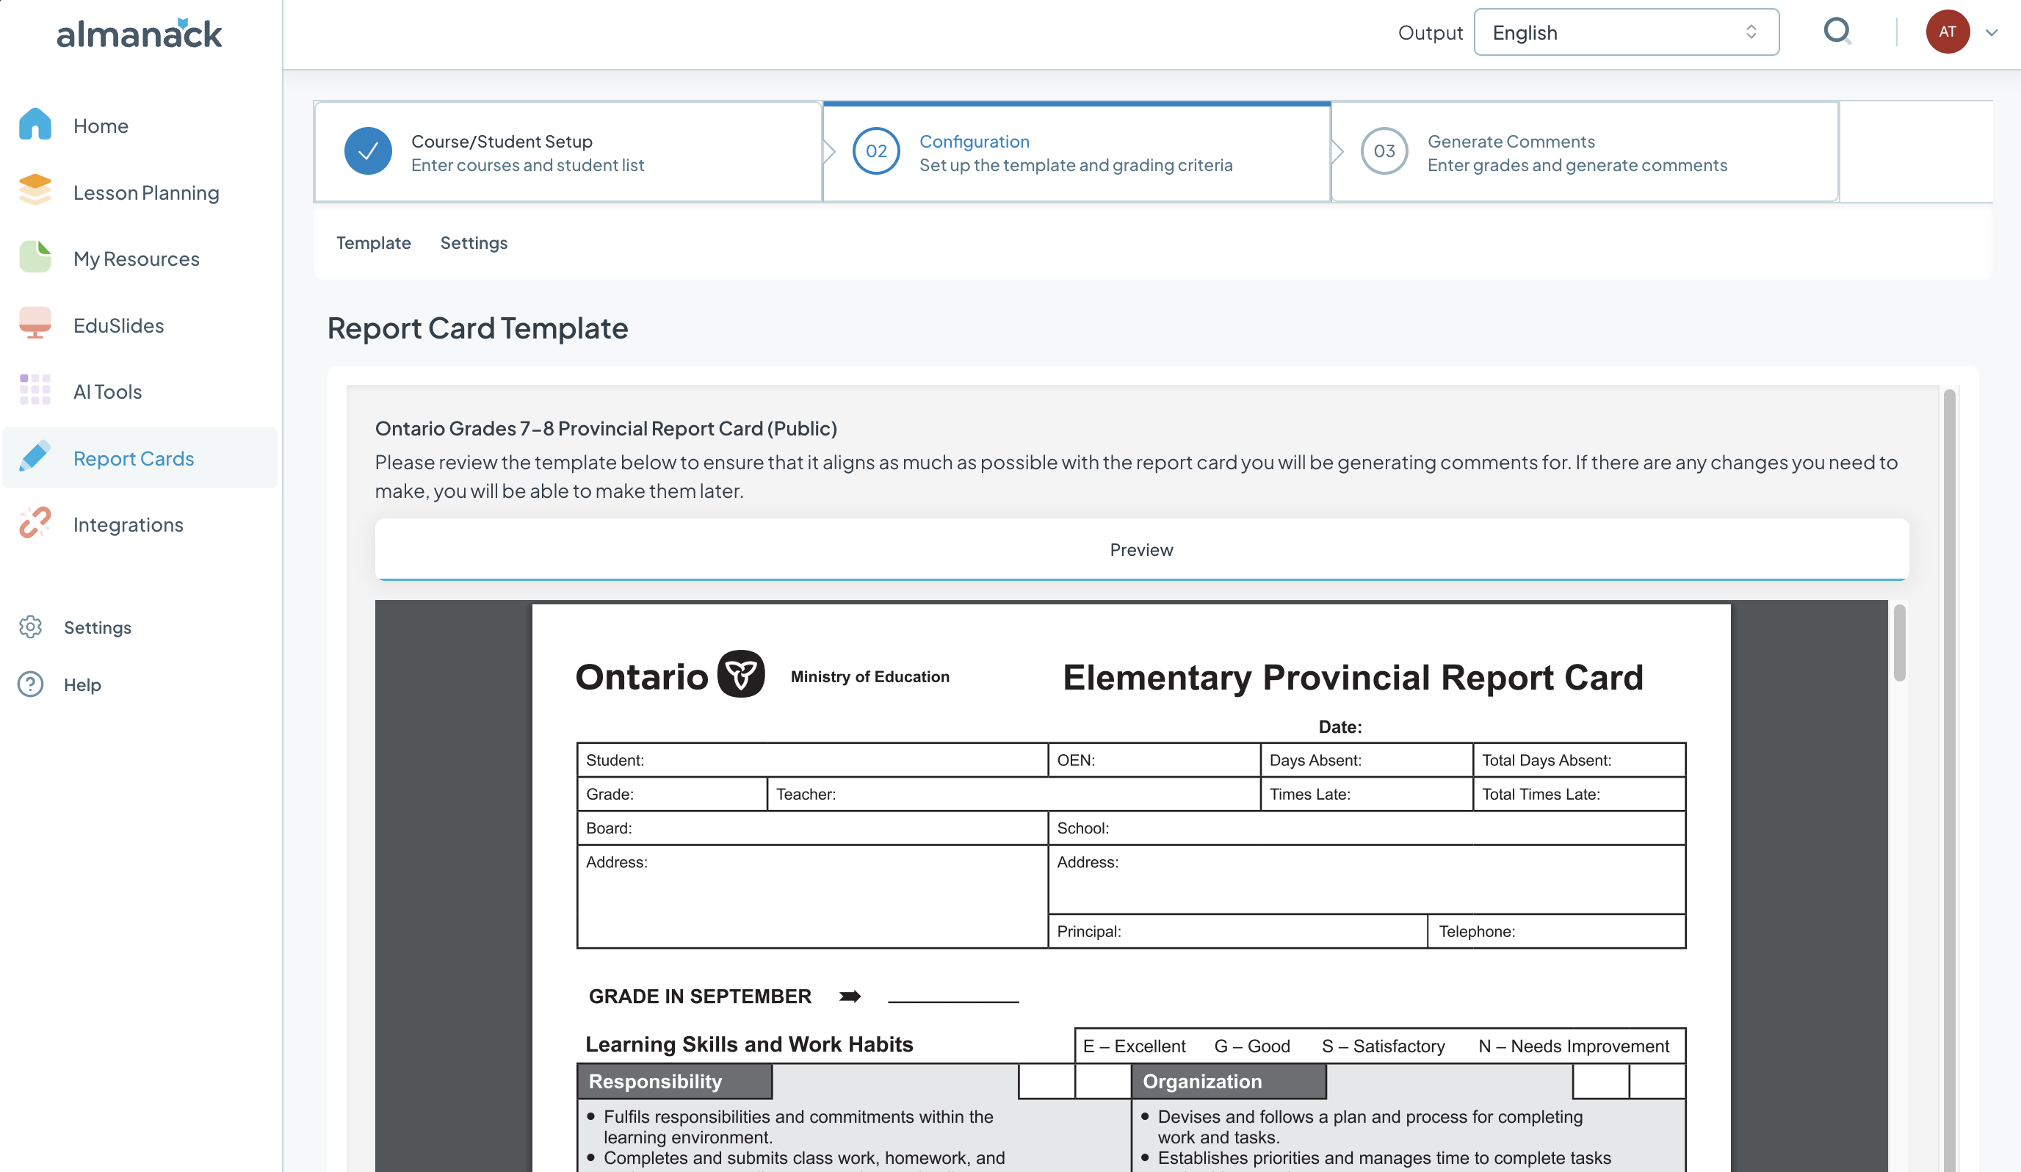
Task: Select the Settings tab
Action: (474, 242)
